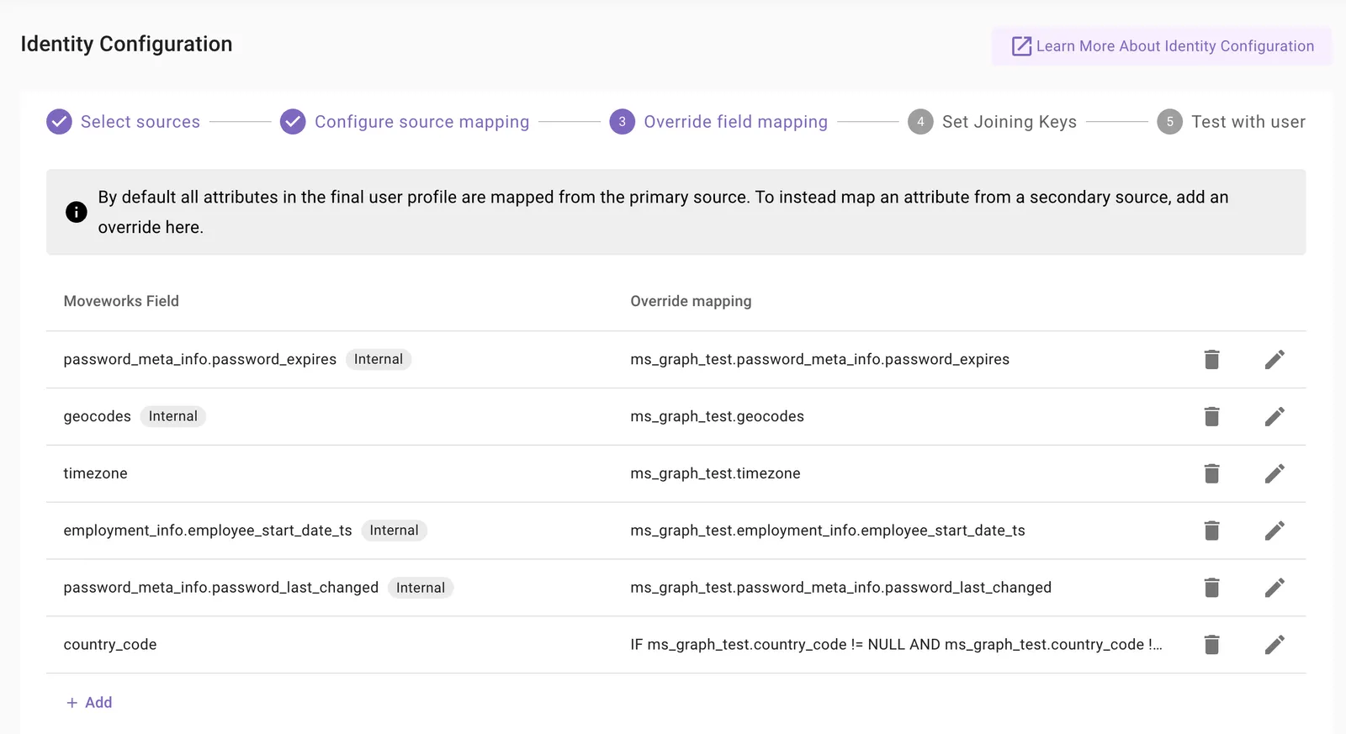Click the Identity Configuration page title
The width and height of the screenshot is (1346, 734).
point(127,44)
